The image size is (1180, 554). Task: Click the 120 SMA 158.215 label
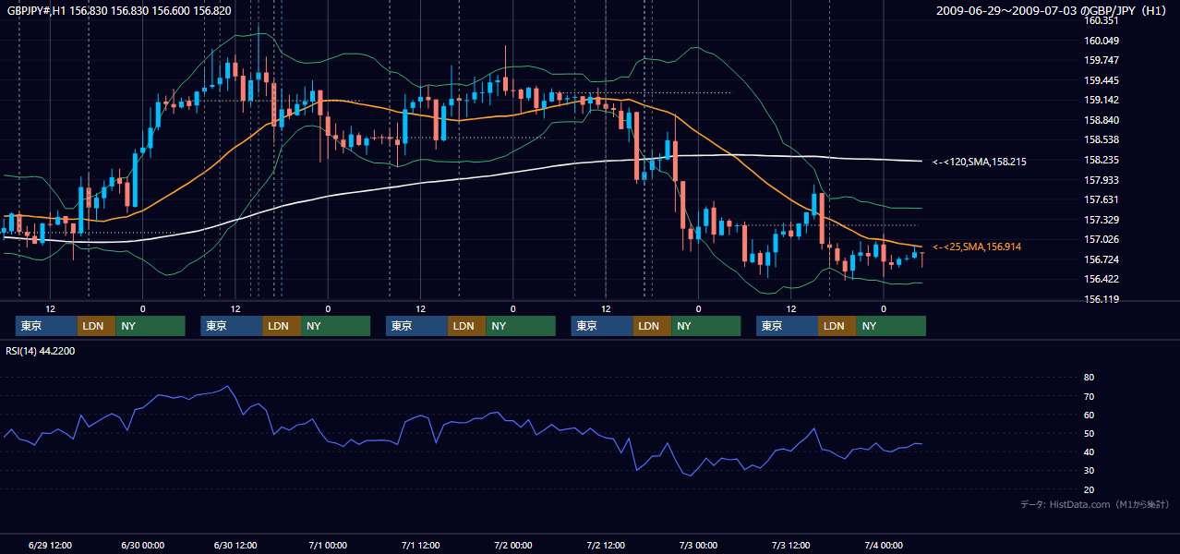[980, 162]
